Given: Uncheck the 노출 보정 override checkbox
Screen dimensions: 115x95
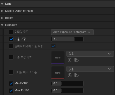Looking at the screenshot, I should (x=11, y=39).
